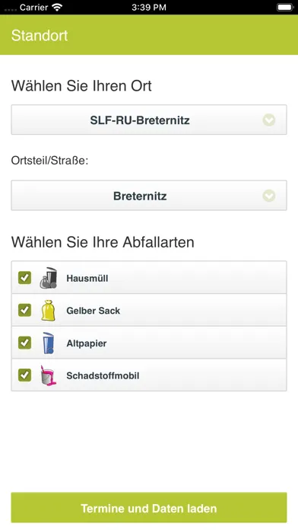The height and width of the screenshot is (530, 298).
Task: Click the arrow icon on Breternitz street selector
Action: [269, 196]
